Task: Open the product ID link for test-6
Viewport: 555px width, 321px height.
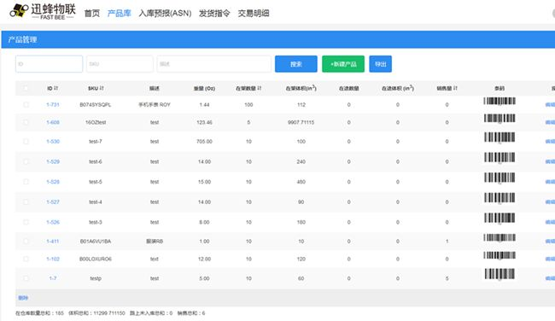Action: 53,161
